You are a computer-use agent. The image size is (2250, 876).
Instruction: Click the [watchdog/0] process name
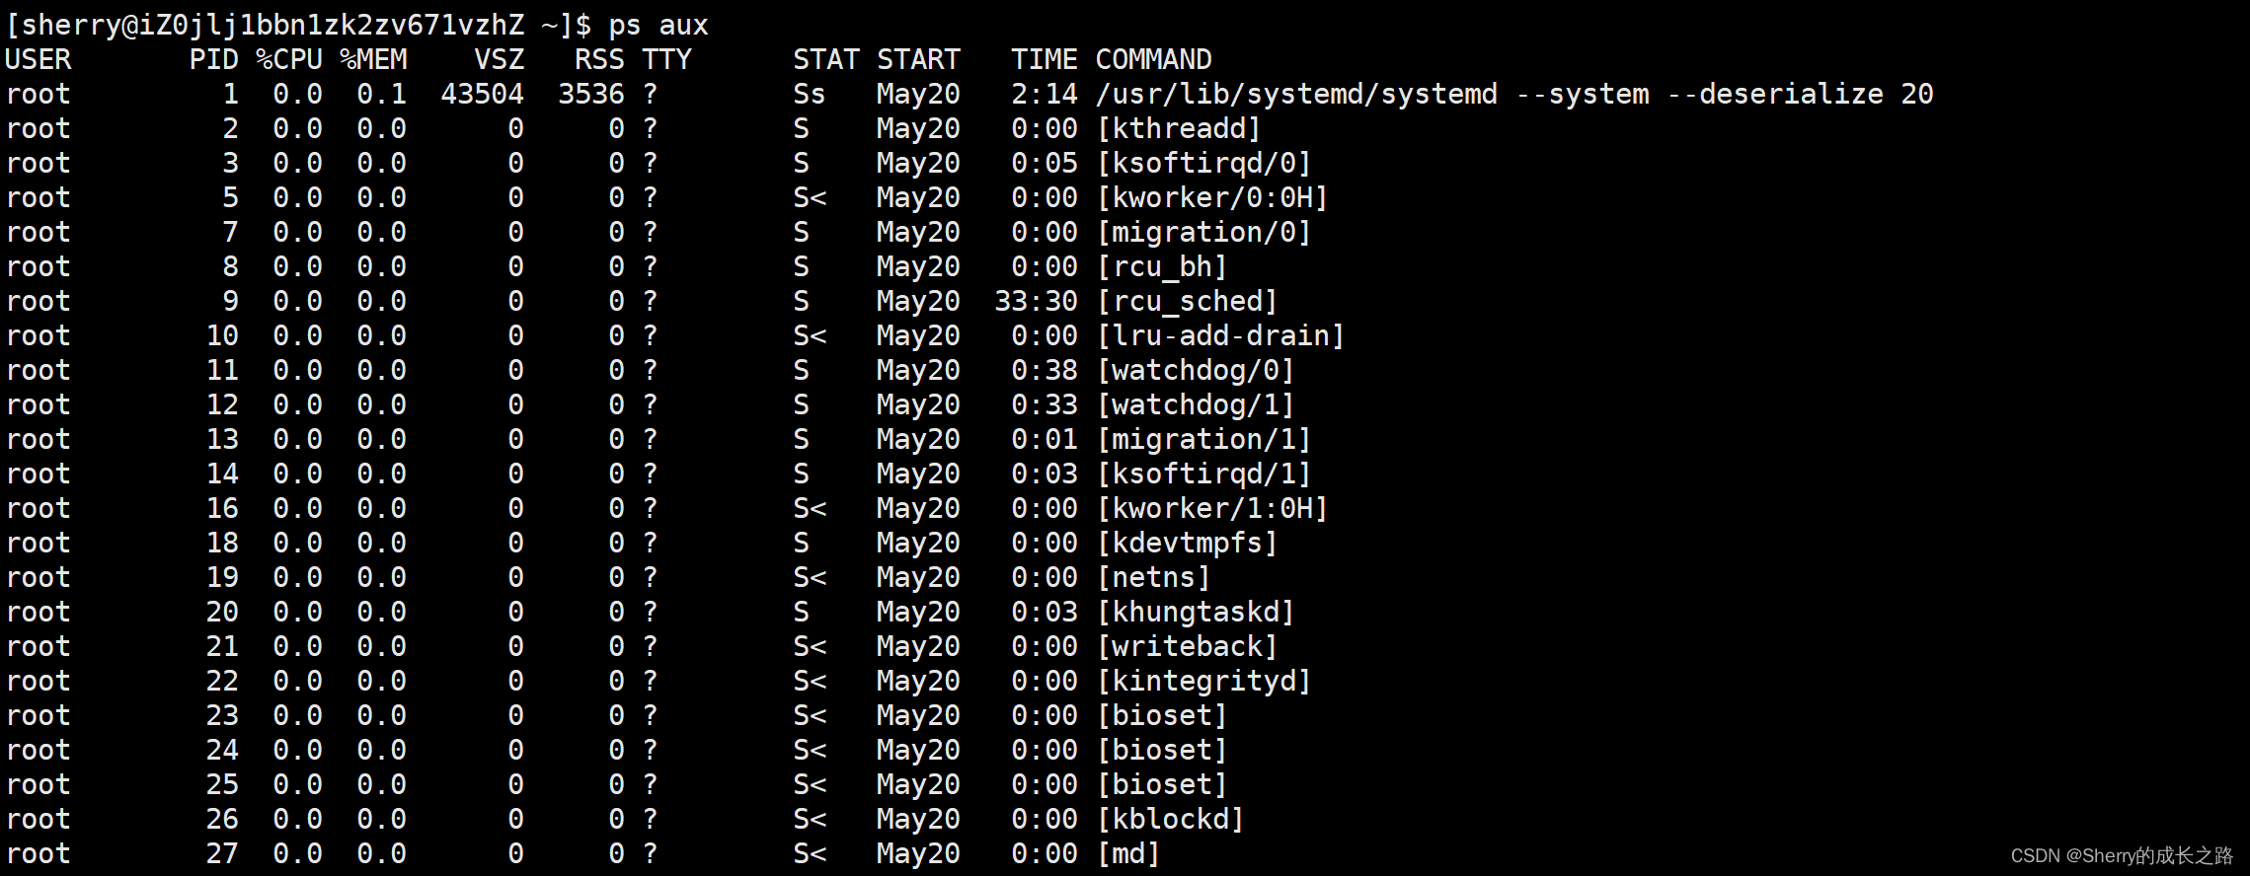click(1196, 371)
